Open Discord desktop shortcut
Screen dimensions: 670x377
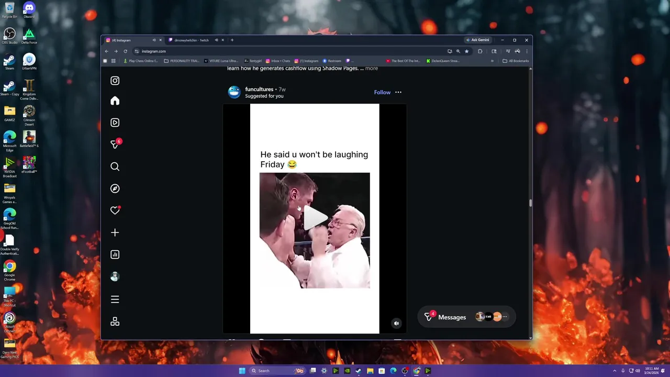pyautogui.click(x=29, y=10)
